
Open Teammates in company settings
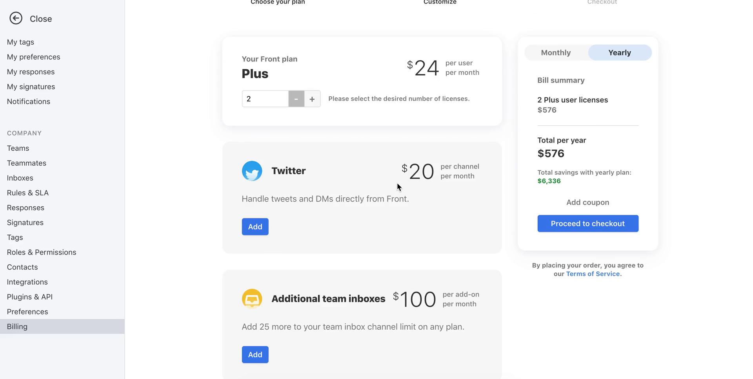coord(27,163)
